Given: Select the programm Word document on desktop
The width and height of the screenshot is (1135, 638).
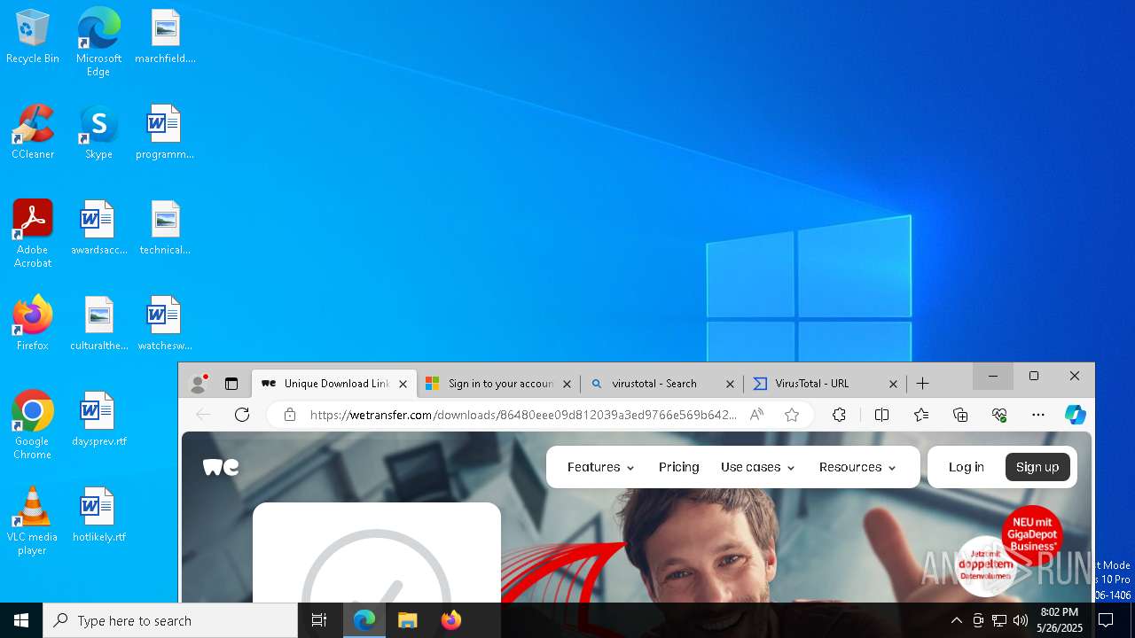Looking at the screenshot, I should 165,133.
